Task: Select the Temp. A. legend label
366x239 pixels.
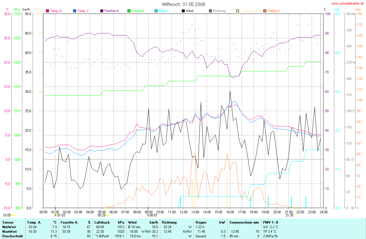Action: coord(56,11)
